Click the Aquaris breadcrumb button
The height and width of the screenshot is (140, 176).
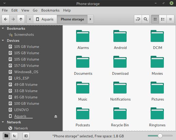[x=45, y=19]
